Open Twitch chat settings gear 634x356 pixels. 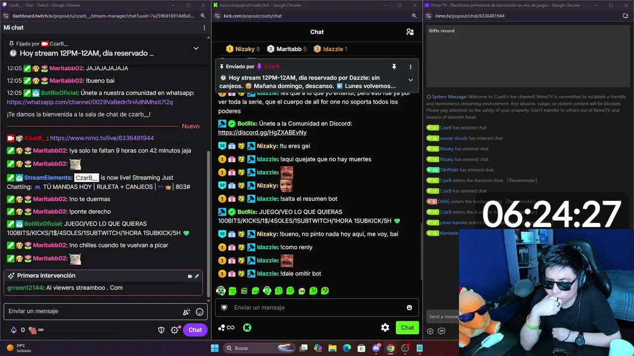click(174, 330)
